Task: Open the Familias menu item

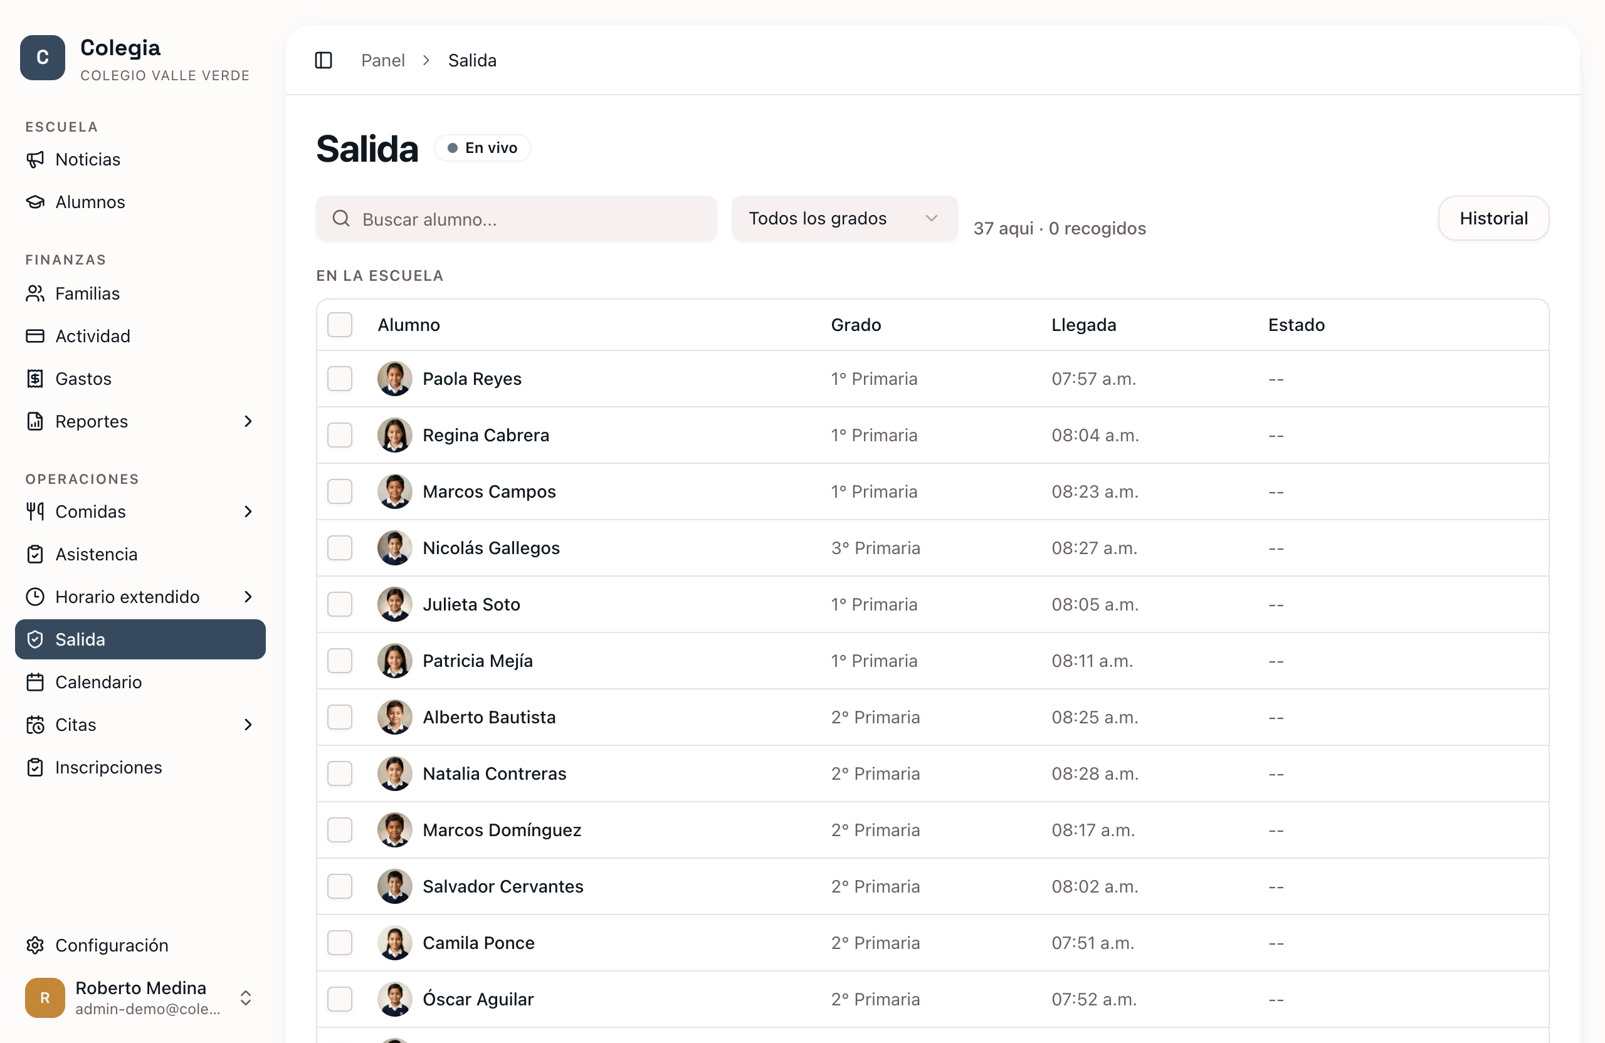Action: point(140,293)
